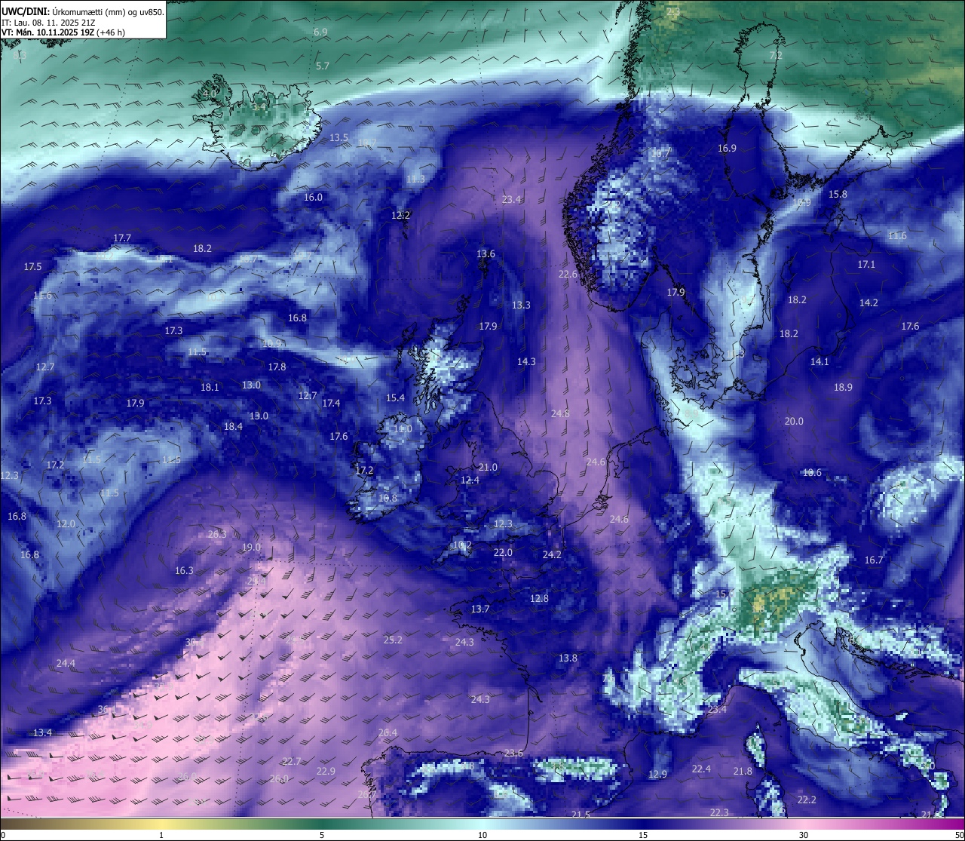
Task: Click the '0' tick on the colour scale
Action: click(x=3, y=835)
